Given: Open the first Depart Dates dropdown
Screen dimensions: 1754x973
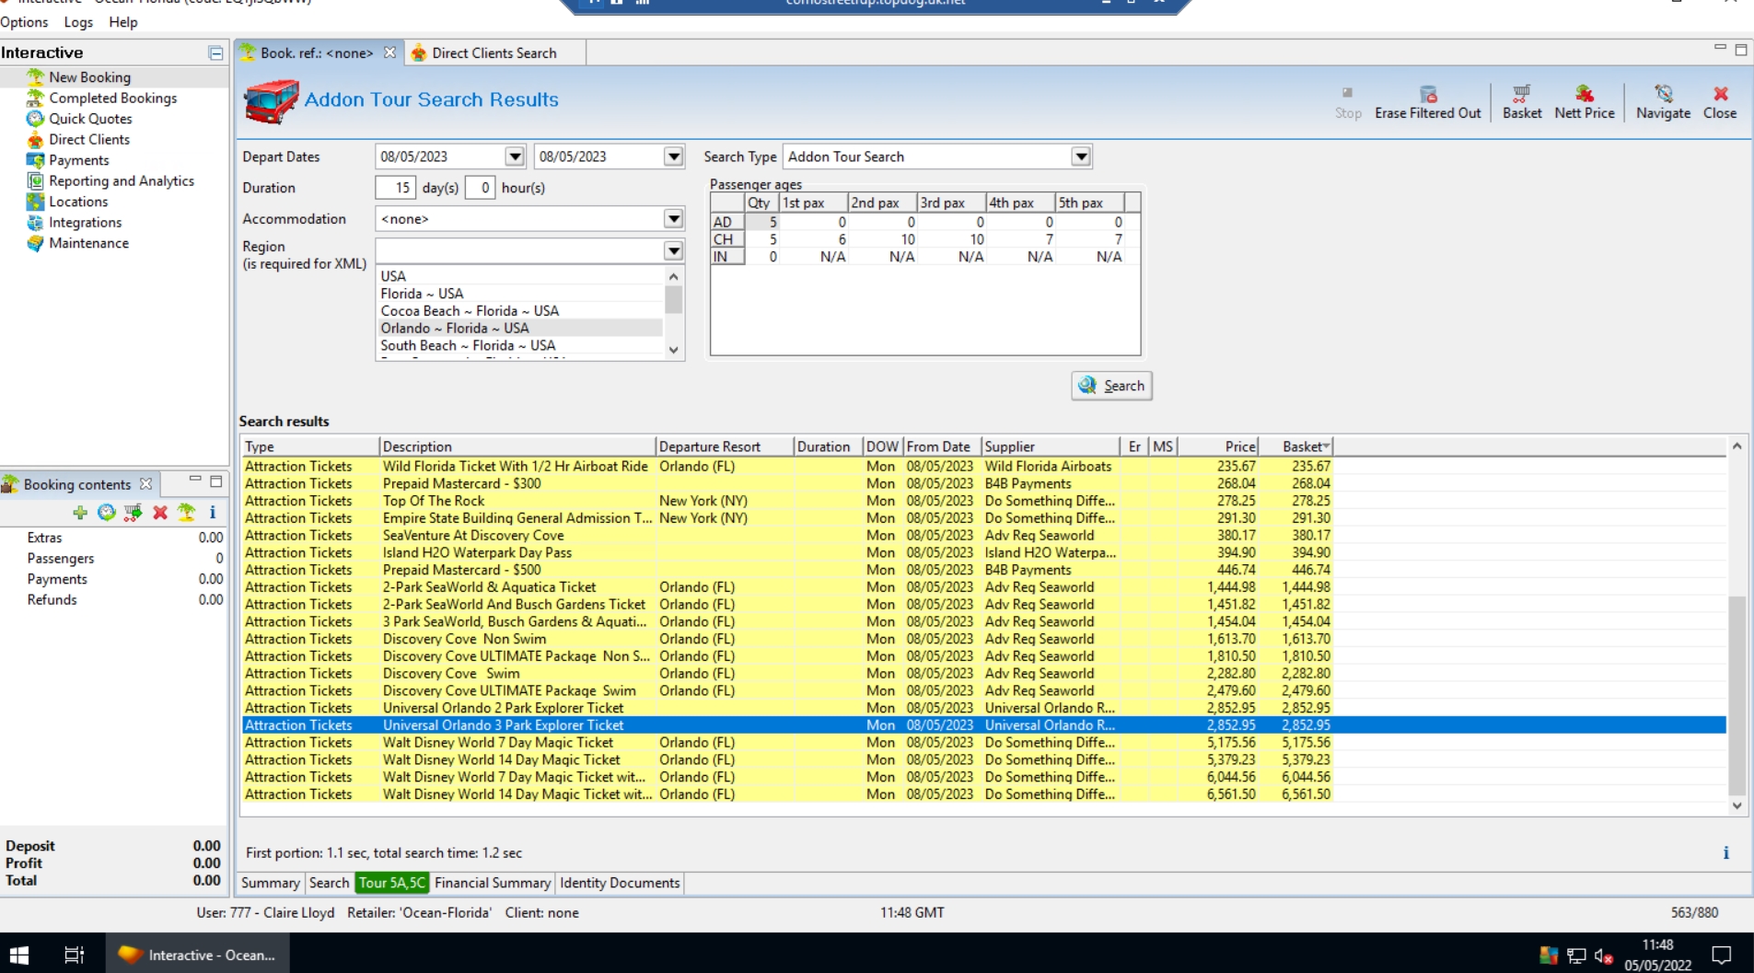Looking at the screenshot, I should (x=515, y=156).
